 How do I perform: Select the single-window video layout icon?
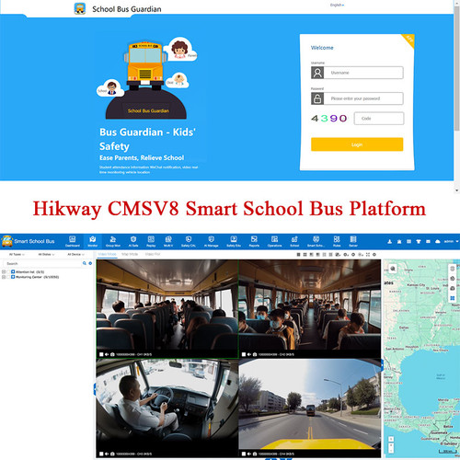(x=298, y=255)
